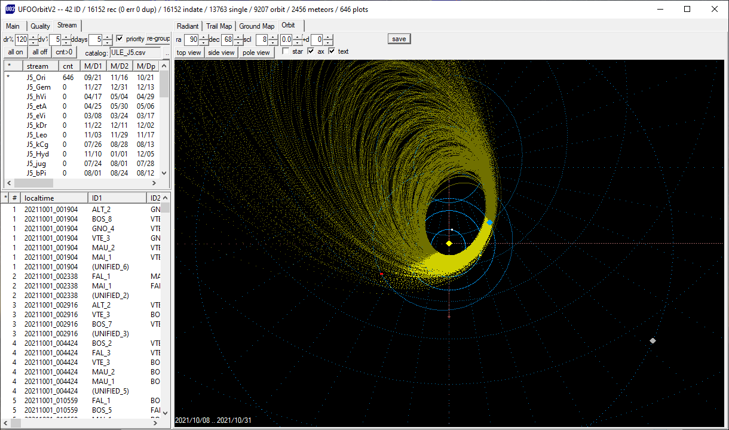Click the save button
This screenshot has width=729, height=430.
(399, 39)
